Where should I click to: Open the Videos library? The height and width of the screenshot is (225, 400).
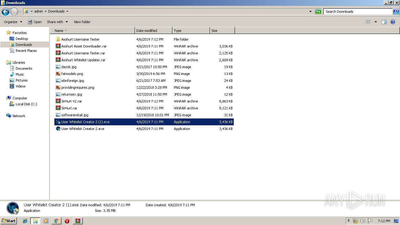[x=20, y=86]
